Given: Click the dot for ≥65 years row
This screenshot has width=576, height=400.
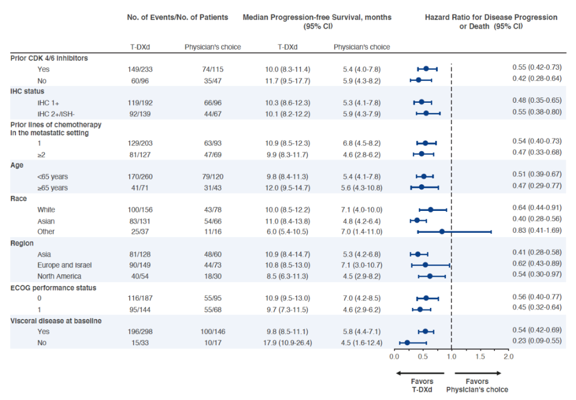Looking at the screenshot, I should [x=421, y=187].
